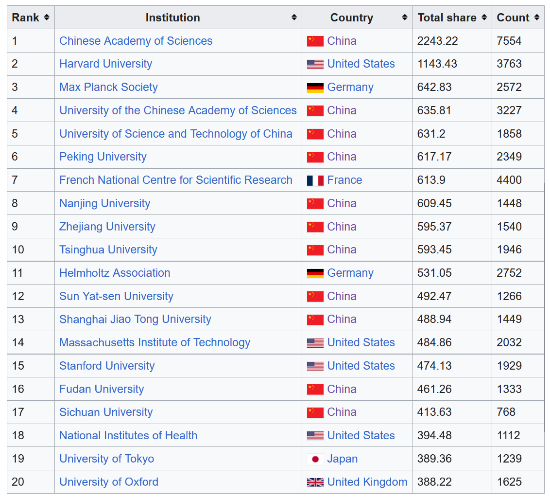Follow United Kingdom country link

[x=367, y=482]
